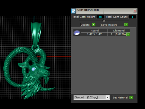Select the pendant bail in the viewport
The image size is (145, 109).
36,35
